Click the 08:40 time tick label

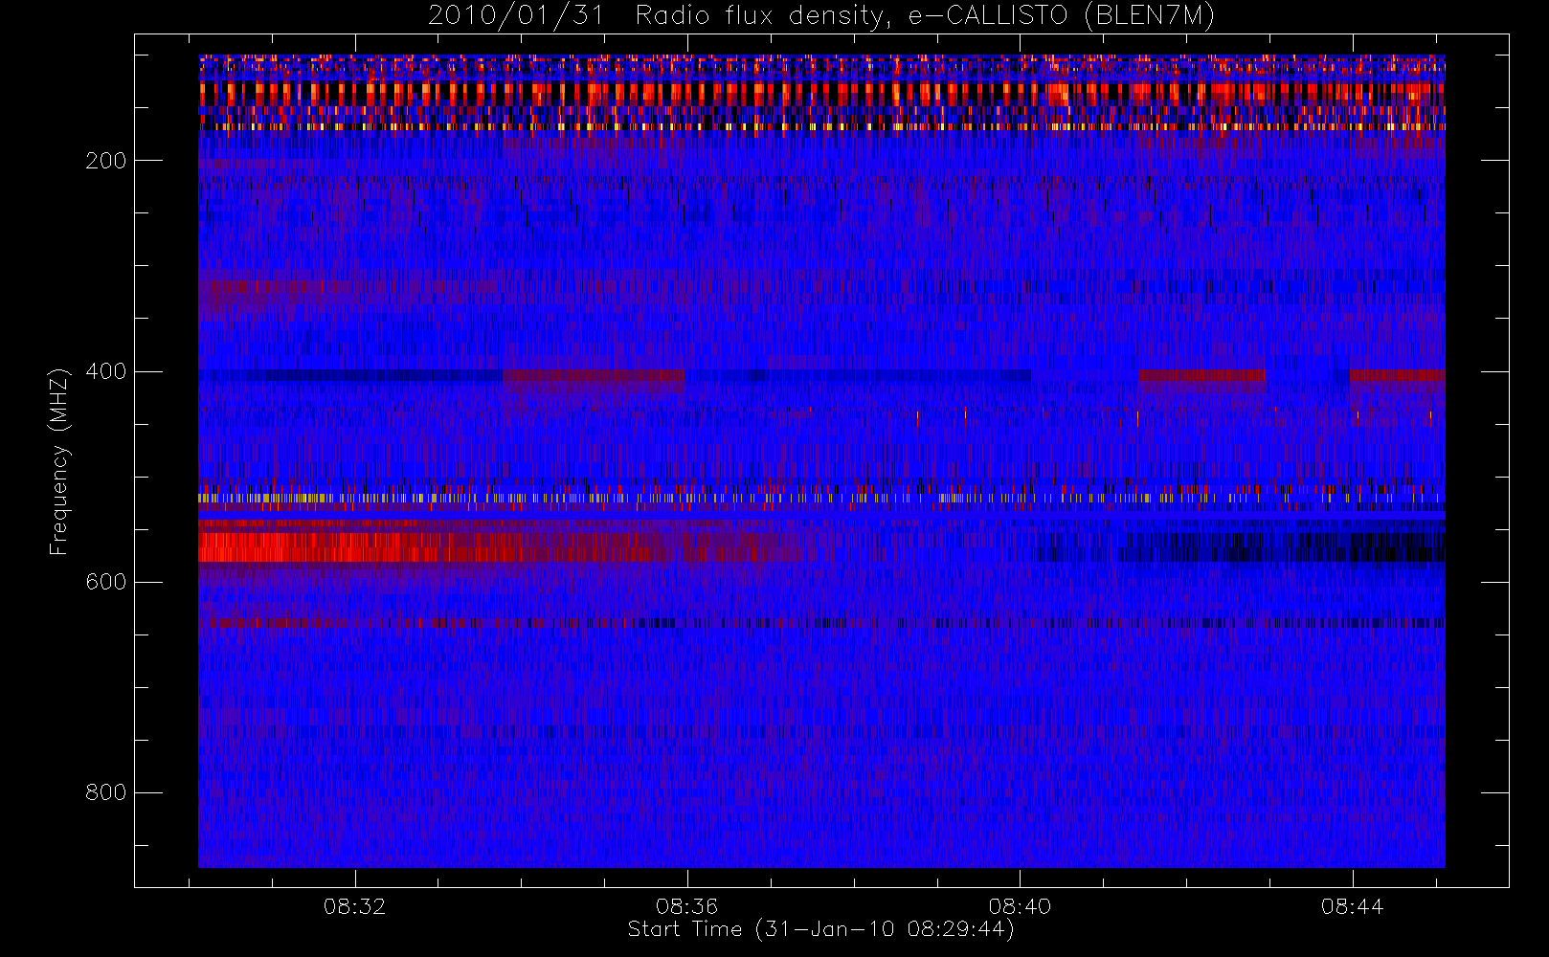click(1020, 906)
